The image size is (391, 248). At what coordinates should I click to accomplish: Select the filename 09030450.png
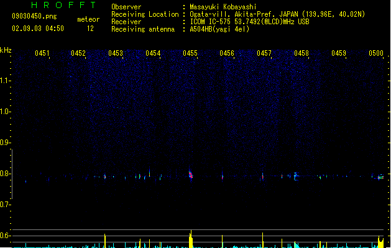pyautogui.click(x=34, y=16)
